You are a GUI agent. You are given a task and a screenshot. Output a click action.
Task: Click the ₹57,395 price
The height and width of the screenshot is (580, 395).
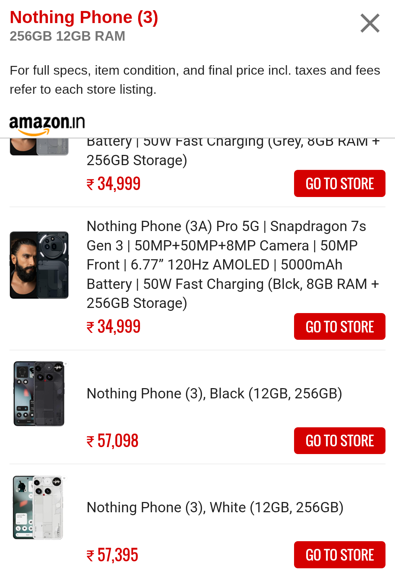[113, 555]
